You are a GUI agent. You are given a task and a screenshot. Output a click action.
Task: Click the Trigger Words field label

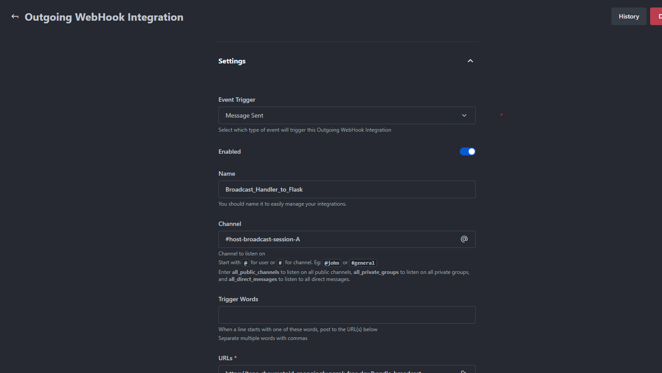[x=238, y=299]
